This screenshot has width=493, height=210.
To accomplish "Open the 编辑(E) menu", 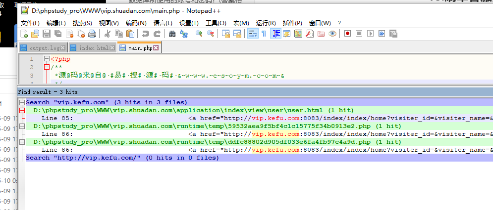I will point(56,23).
